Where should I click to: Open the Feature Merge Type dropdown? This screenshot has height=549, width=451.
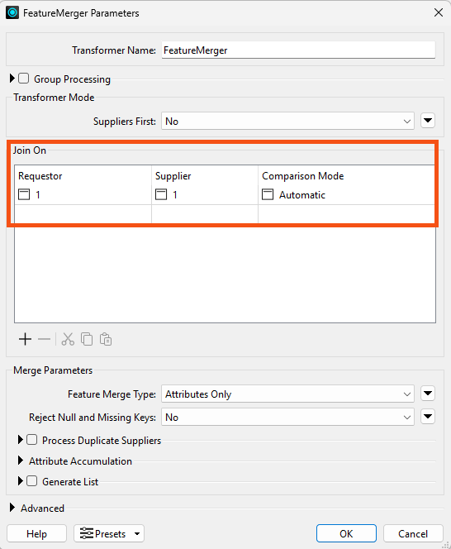coord(287,394)
